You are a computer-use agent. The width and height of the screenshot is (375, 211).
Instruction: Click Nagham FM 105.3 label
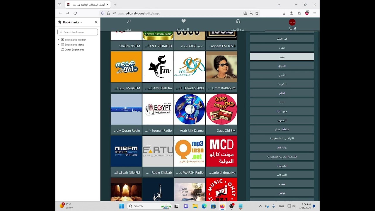click(222, 46)
